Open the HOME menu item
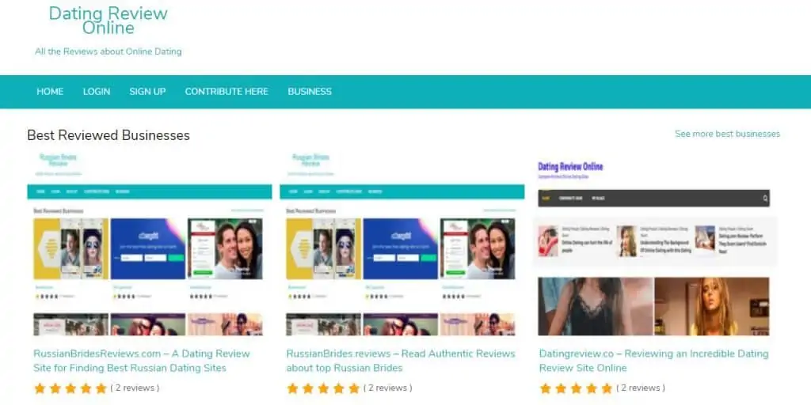Image resolution: width=811 pixels, height=405 pixels. (x=50, y=92)
